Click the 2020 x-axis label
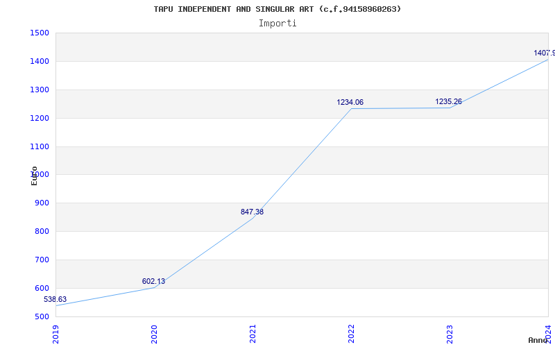The height and width of the screenshot is (347, 555). point(154,334)
